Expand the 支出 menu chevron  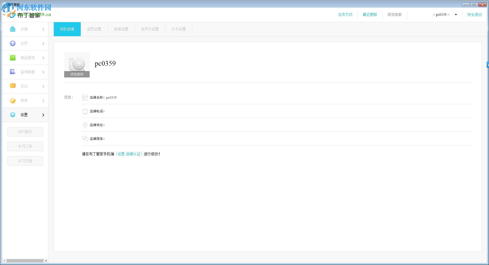43,86
